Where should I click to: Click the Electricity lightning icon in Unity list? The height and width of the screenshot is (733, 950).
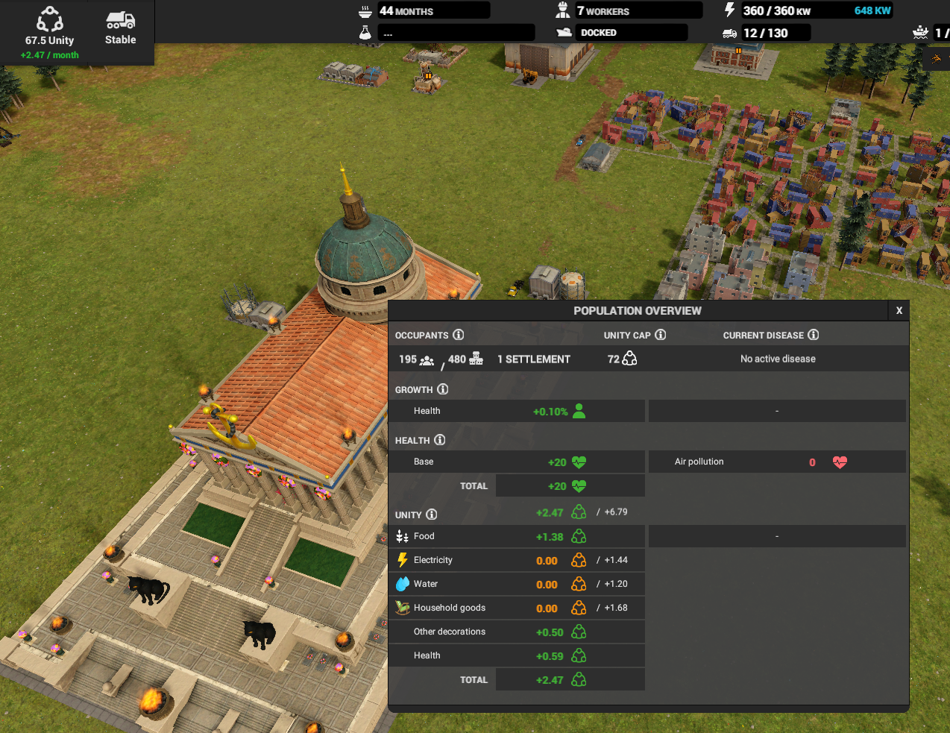(402, 560)
